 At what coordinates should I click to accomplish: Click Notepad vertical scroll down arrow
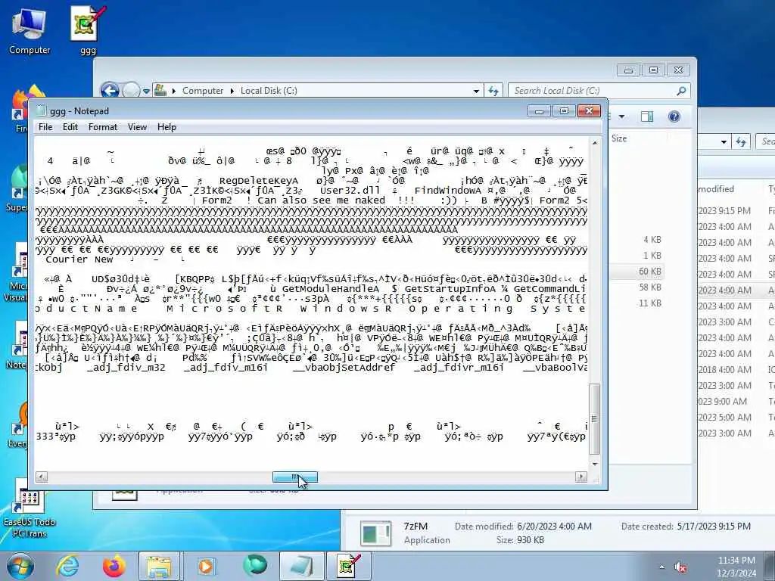[x=595, y=464]
